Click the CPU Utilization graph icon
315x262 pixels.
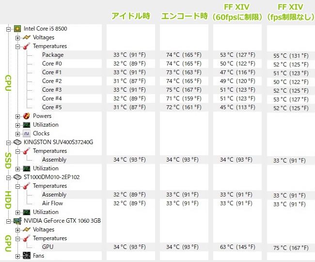(x=27, y=125)
